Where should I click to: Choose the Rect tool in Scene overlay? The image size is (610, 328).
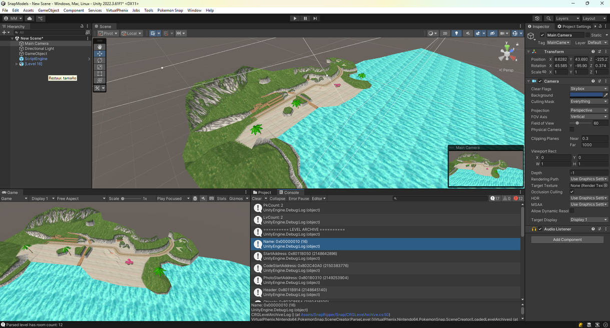point(100,74)
